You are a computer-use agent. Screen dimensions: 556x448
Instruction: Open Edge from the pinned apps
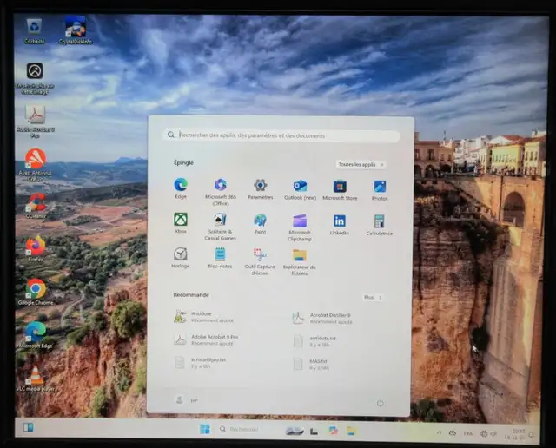point(181,188)
